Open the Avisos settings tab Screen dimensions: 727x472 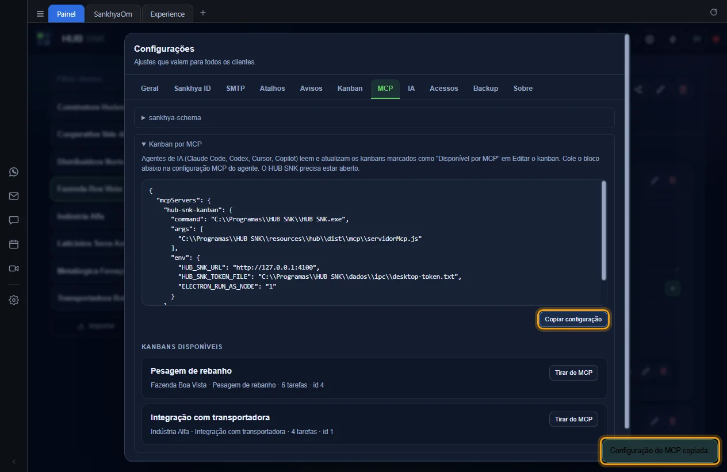[x=311, y=89]
